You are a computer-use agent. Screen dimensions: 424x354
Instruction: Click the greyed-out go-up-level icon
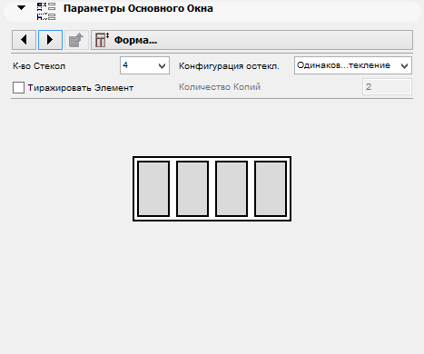pos(76,40)
